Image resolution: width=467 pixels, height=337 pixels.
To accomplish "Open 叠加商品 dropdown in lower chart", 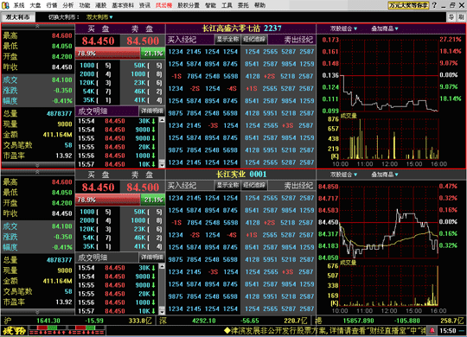I will click(384, 175).
